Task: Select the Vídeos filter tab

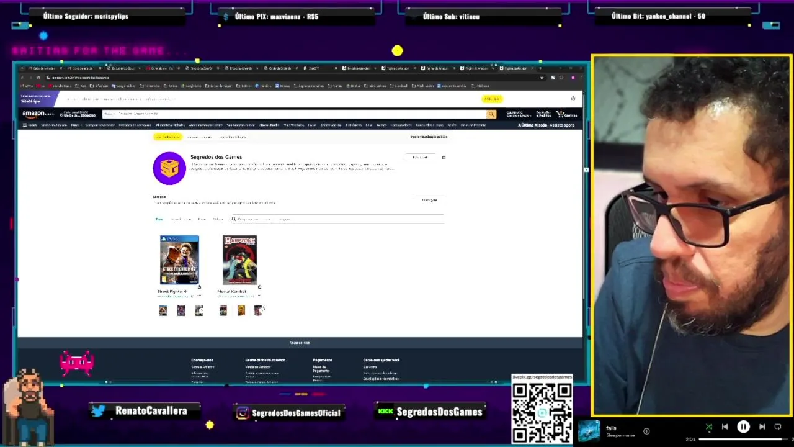Action: 218,219
